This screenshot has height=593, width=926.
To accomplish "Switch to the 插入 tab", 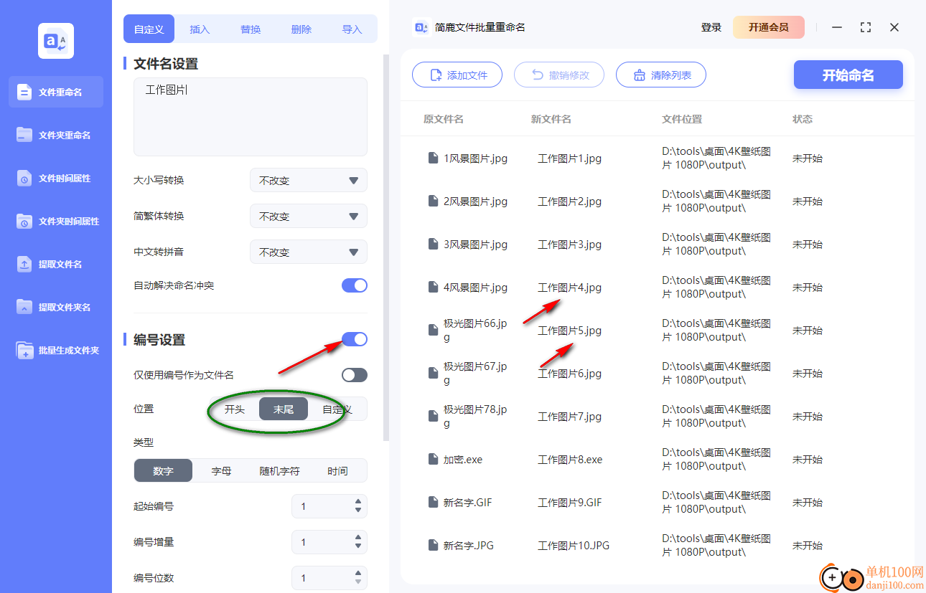I will 200,29.
